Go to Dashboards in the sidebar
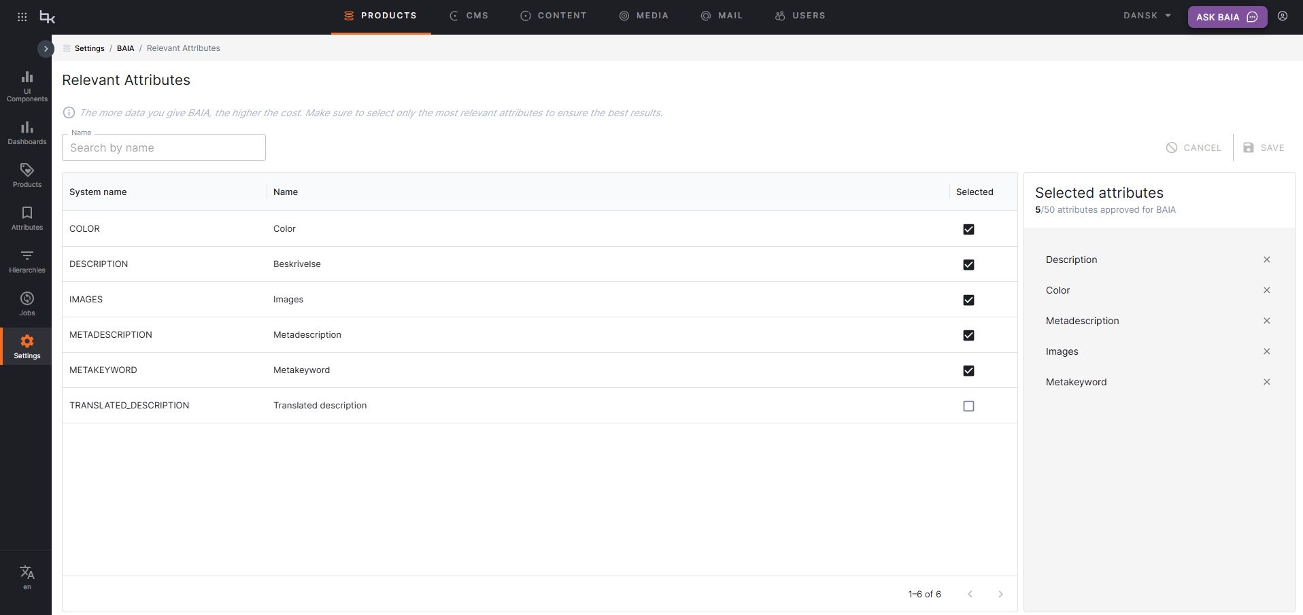 click(27, 133)
